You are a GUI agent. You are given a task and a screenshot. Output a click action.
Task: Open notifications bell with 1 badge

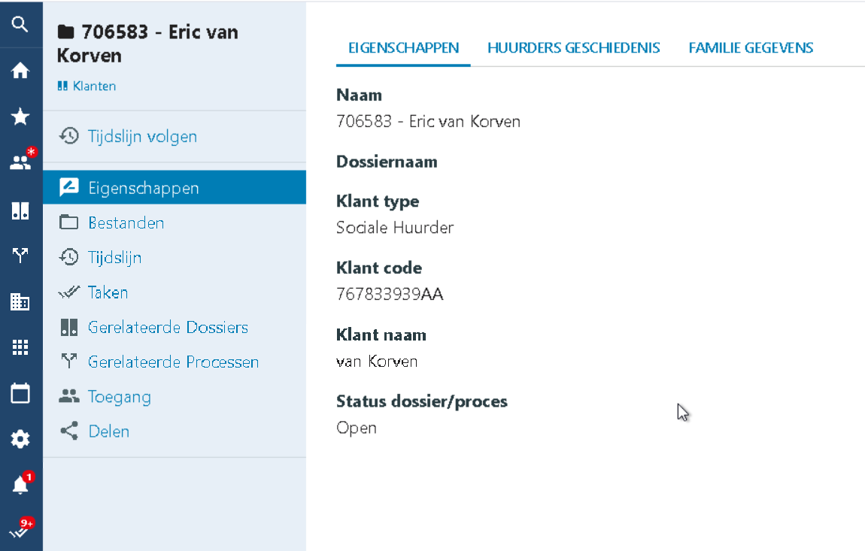(20, 486)
